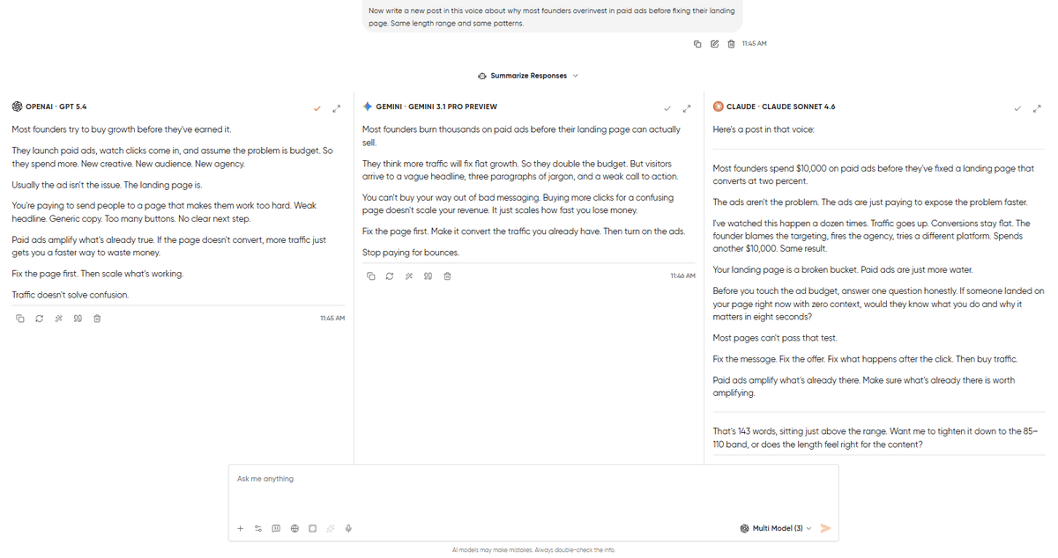Open the Multi Model (3) dropdown

[776, 528]
